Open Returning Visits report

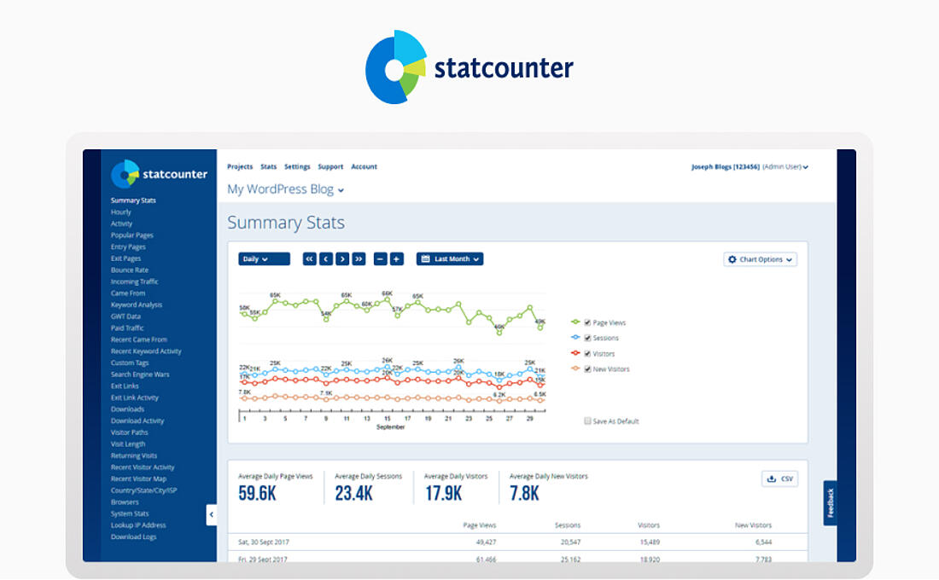click(x=133, y=455)
